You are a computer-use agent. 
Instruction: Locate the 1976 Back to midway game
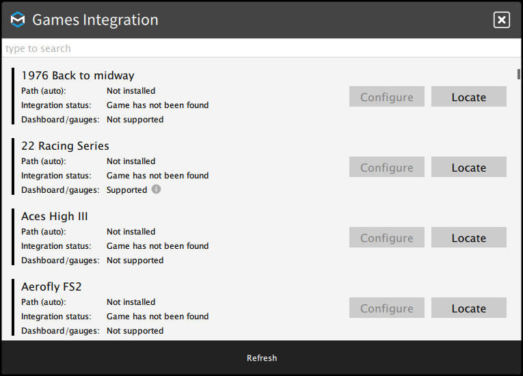pyautogui.click(x=468, y=97)
